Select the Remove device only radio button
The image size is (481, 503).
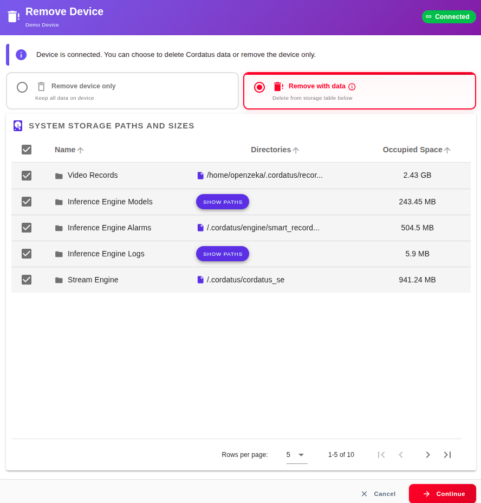(22, 87)
